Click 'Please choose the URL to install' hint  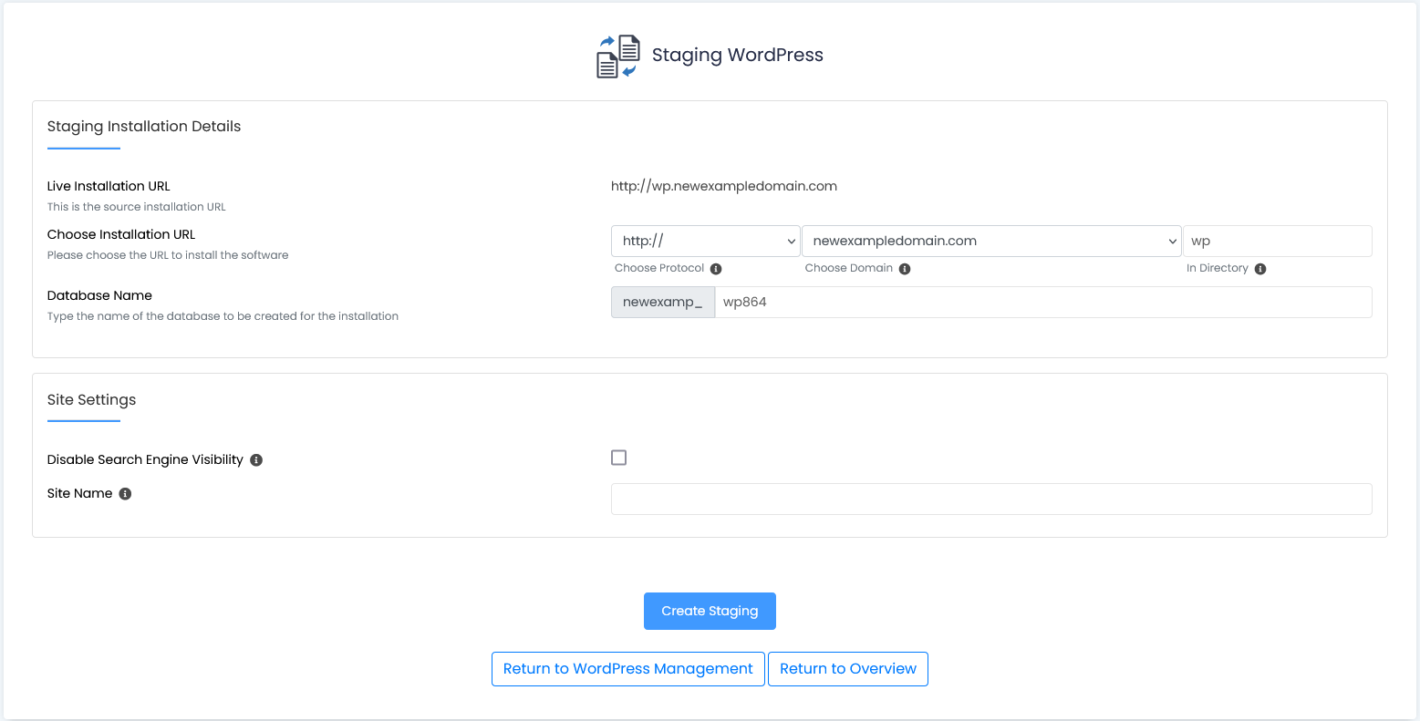click(168, 255)
